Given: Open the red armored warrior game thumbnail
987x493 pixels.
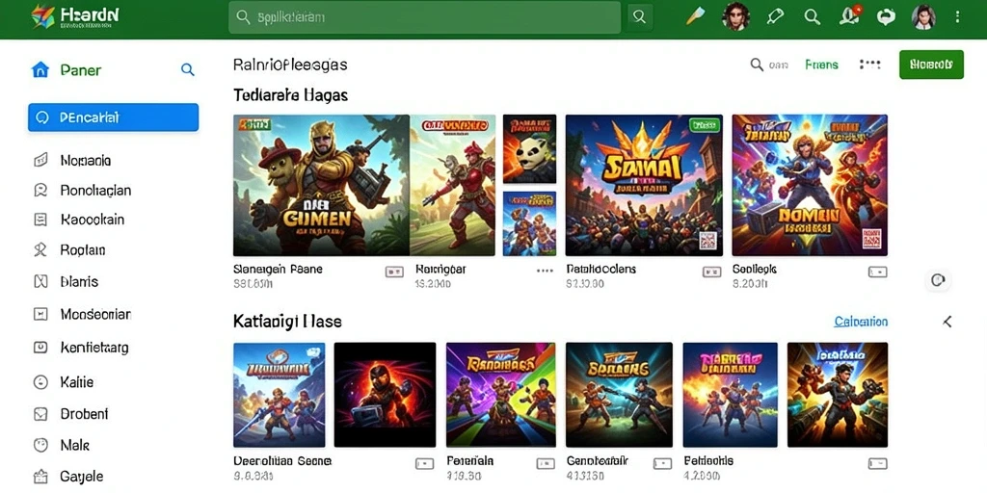Looking at the screenshot, I should click(x=453, y=185).
